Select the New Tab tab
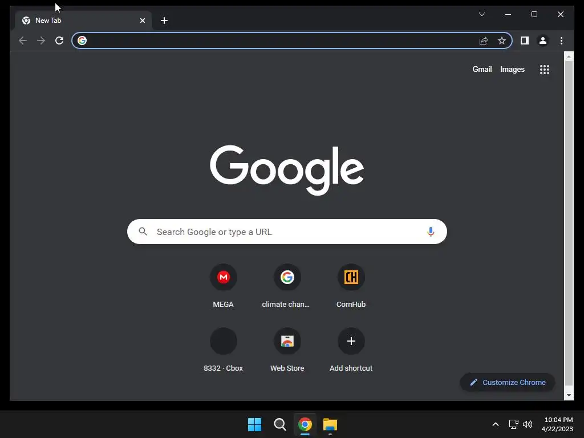Screen dimensions: 584x438 pyautogui.click(x=83, y=21)
